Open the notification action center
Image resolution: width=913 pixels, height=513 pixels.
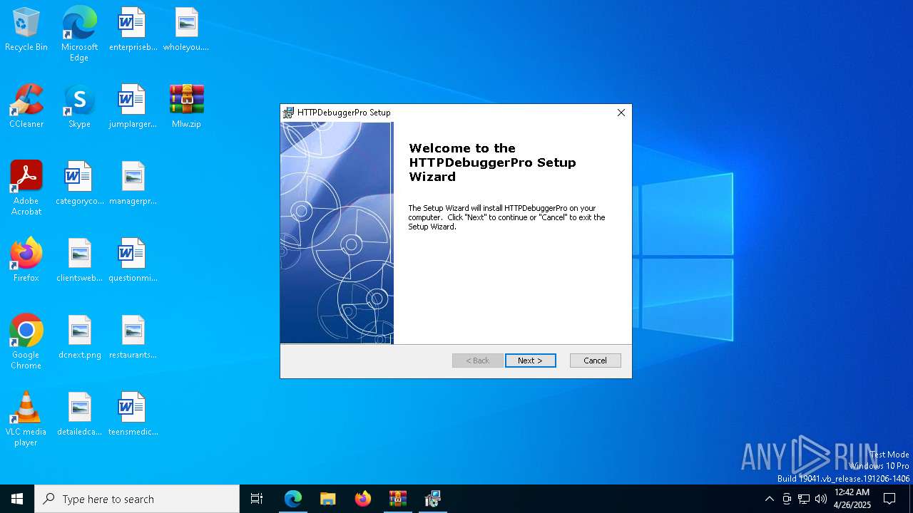click(889, 499)
